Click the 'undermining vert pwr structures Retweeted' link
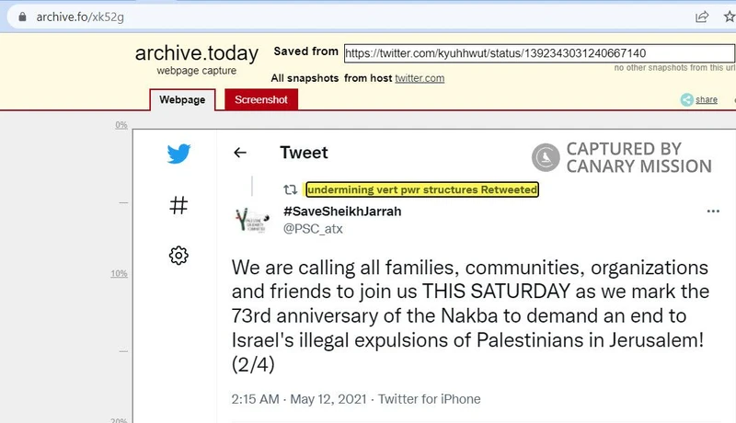736x423 pixels. pyautogui.click(x=421, y=189)
